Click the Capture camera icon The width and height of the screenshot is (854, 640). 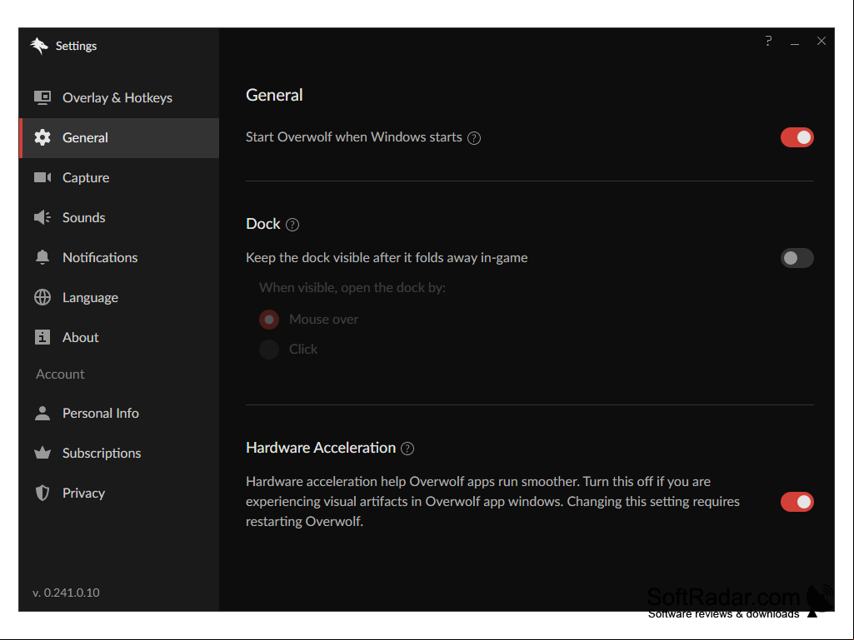point(42,177)
